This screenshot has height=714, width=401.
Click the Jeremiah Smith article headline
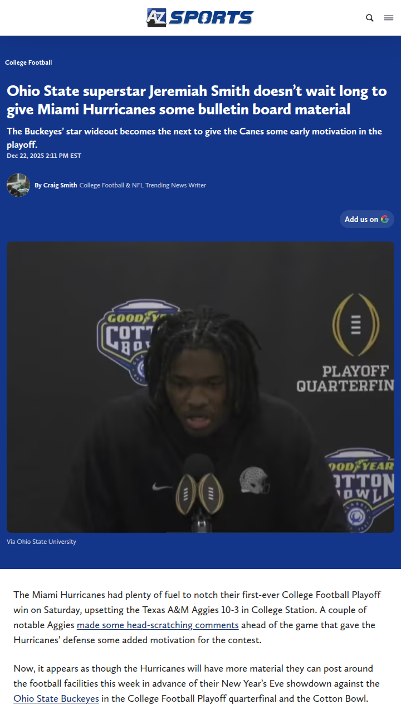click(x=197, y=100)
